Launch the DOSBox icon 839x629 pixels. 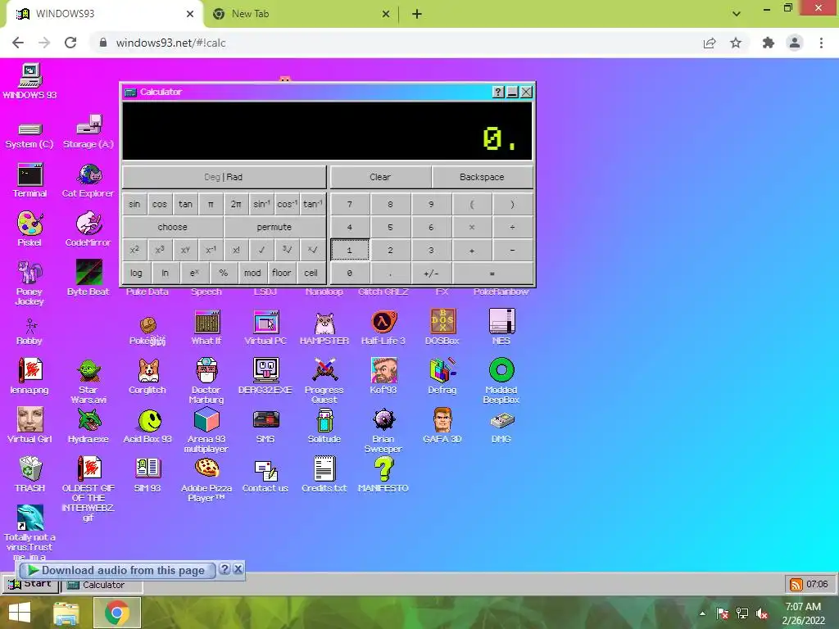[x=442, y=328]
